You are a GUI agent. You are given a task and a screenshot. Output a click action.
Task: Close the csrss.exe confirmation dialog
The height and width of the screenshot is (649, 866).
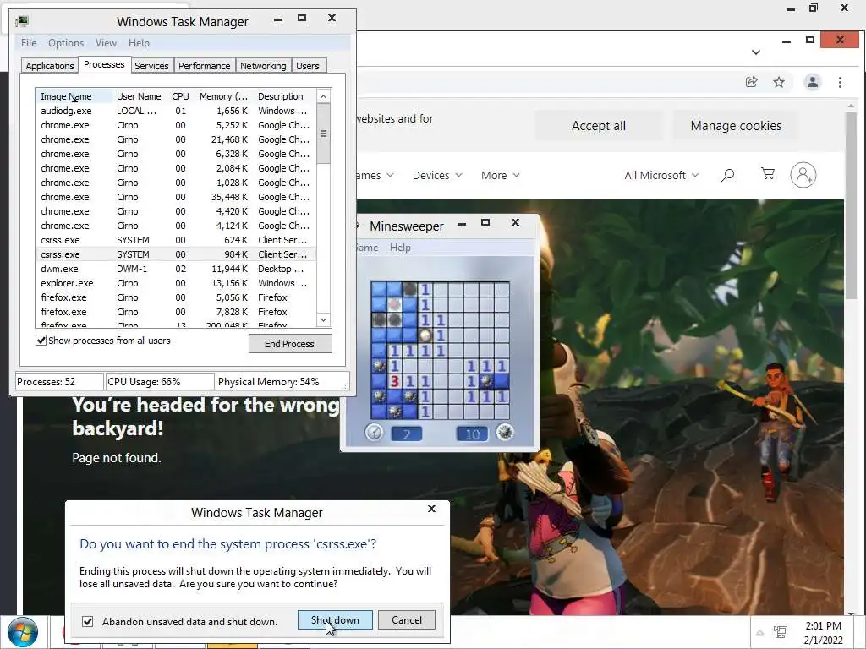[x=432, y=509]
